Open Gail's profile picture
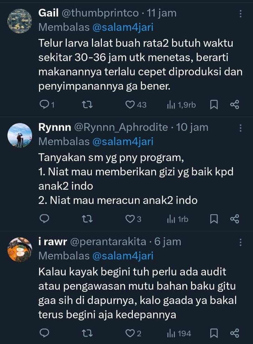Viewport: 253px width, 344px height. pyautogui.click(x=20, y=21)
